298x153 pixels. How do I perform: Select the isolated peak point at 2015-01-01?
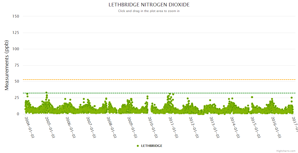tap(252, 97)
